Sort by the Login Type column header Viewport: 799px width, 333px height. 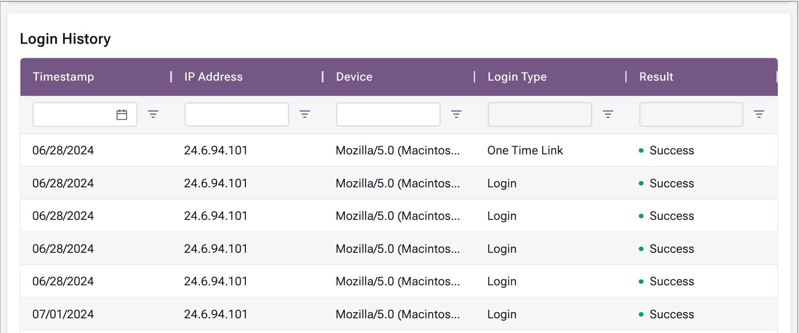coord(517,77)
